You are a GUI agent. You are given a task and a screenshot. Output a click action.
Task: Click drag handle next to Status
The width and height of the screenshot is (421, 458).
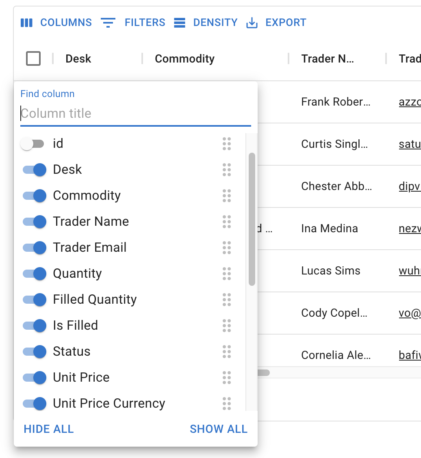coord(227,352)
